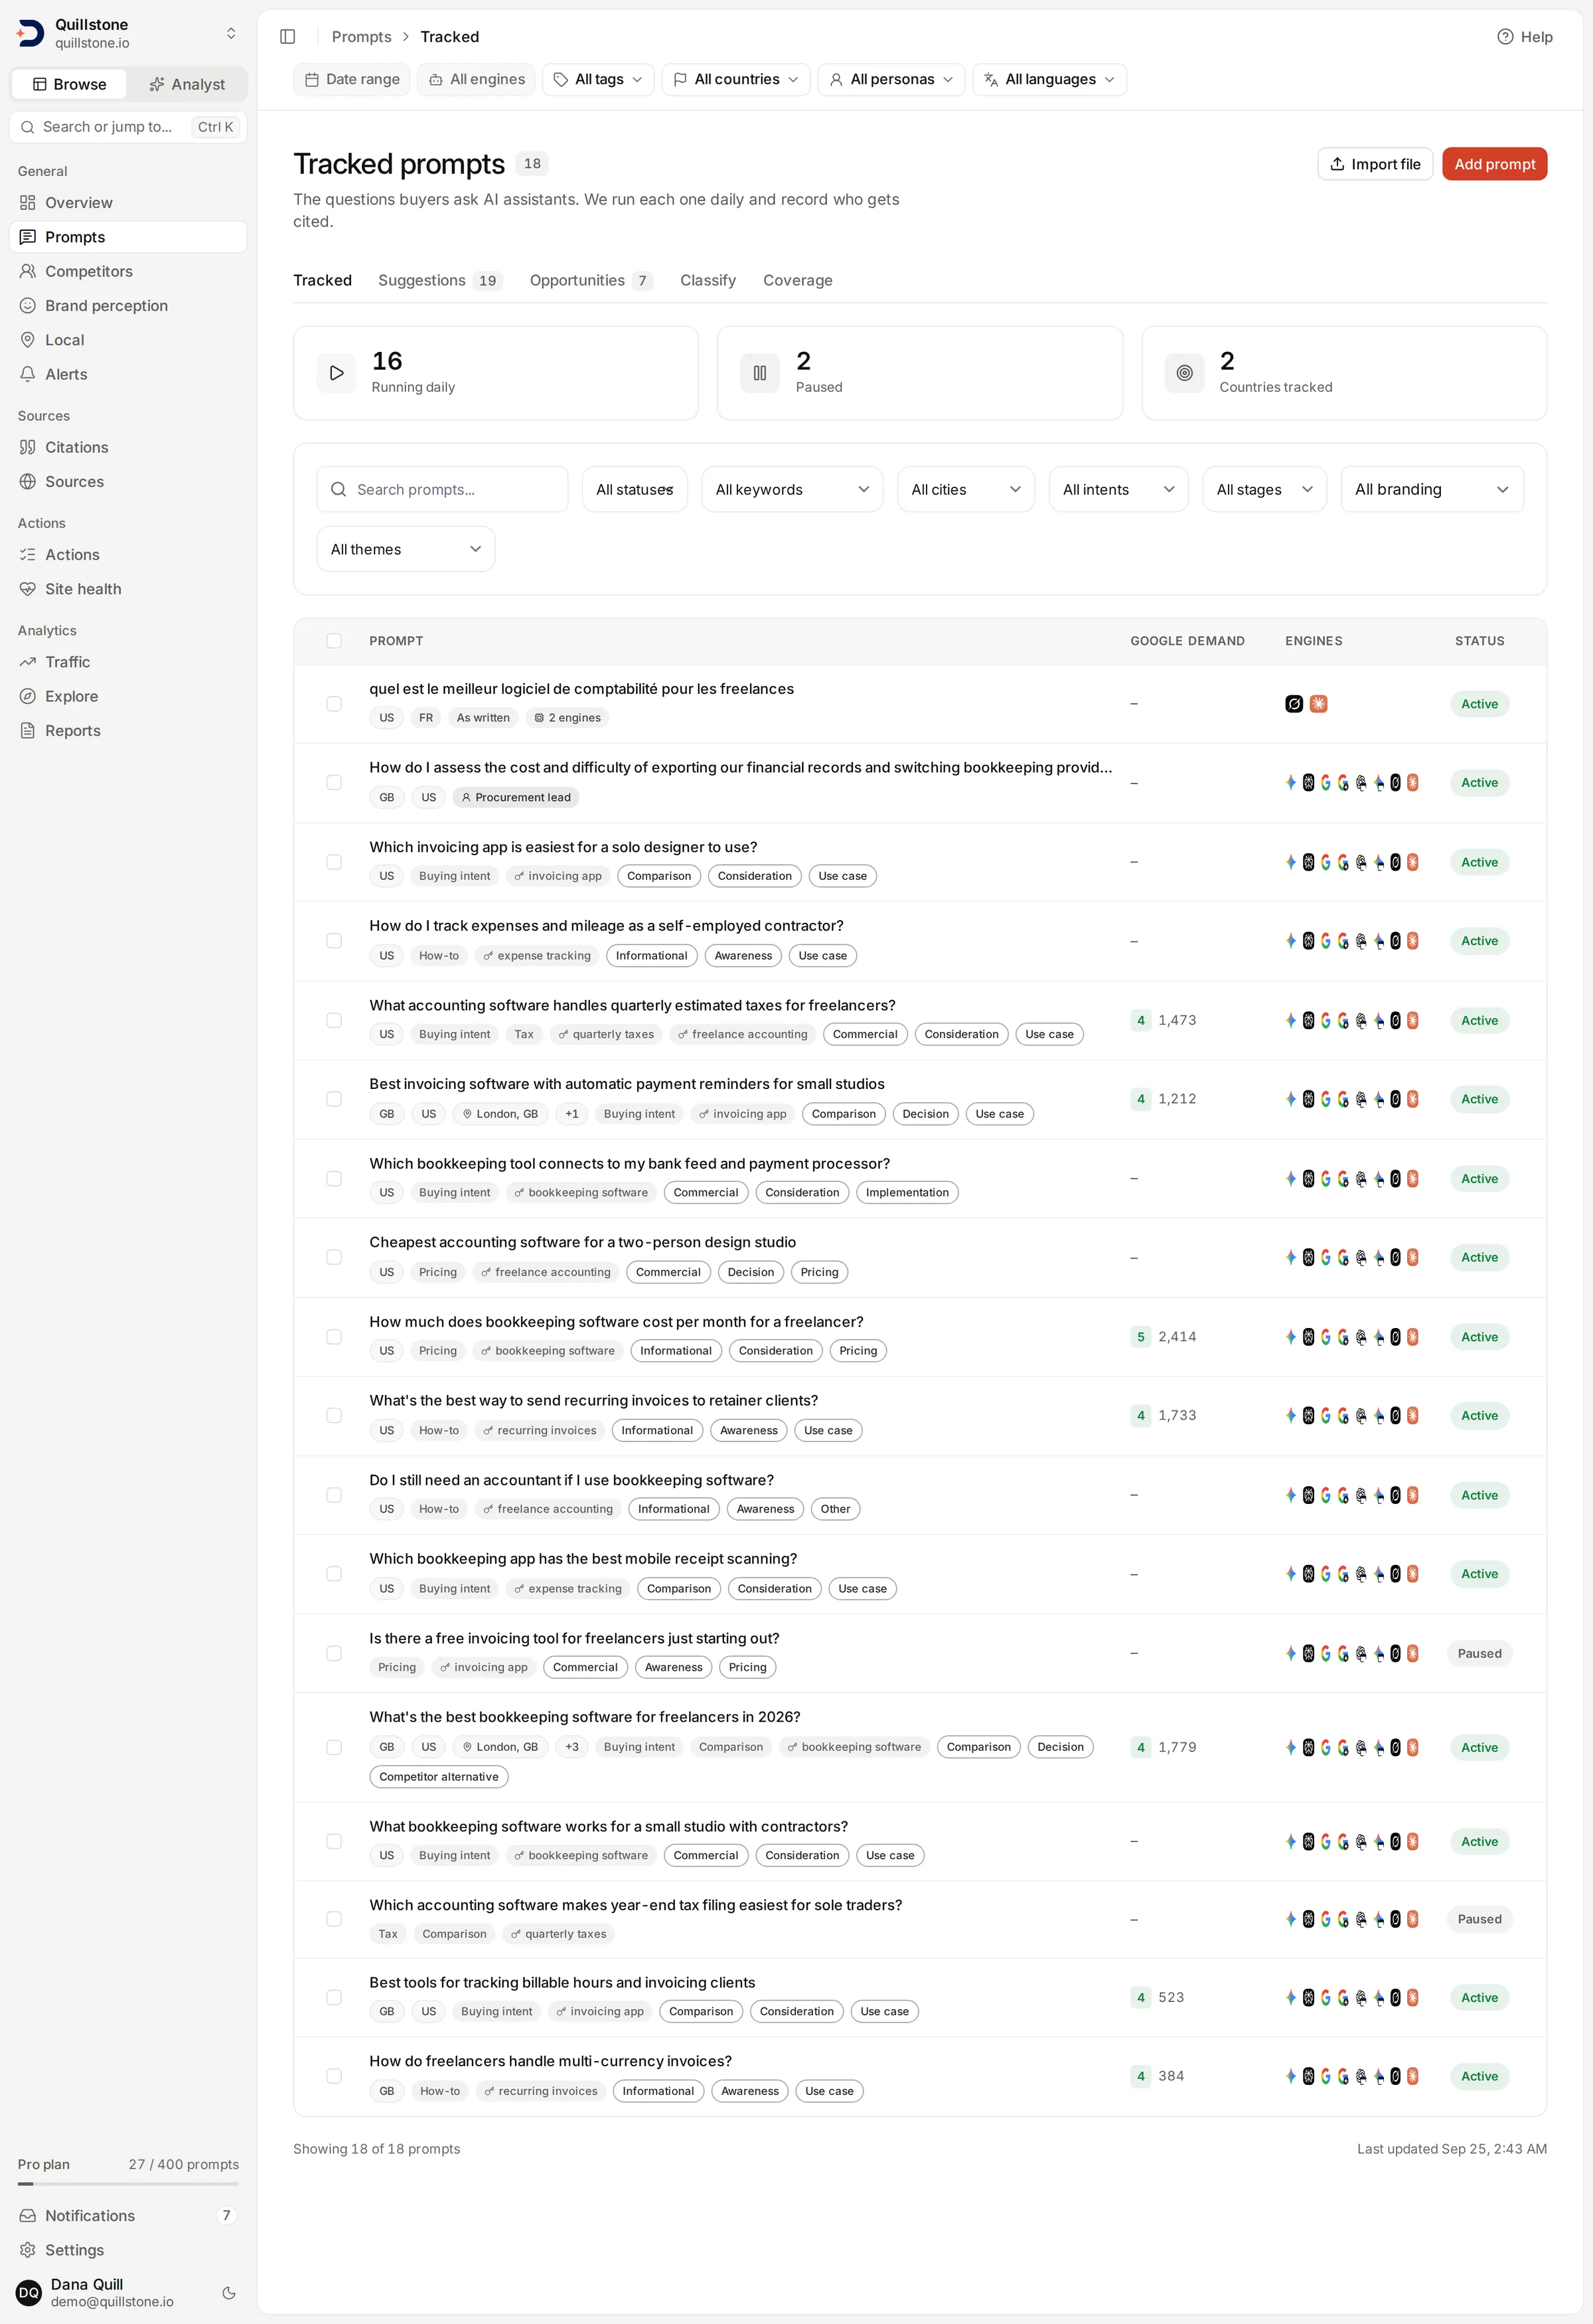The width and height of the screenshot is (1593, 2324).
Task: Click the Help question-mark icon
Action: (x=1504, y=37)
